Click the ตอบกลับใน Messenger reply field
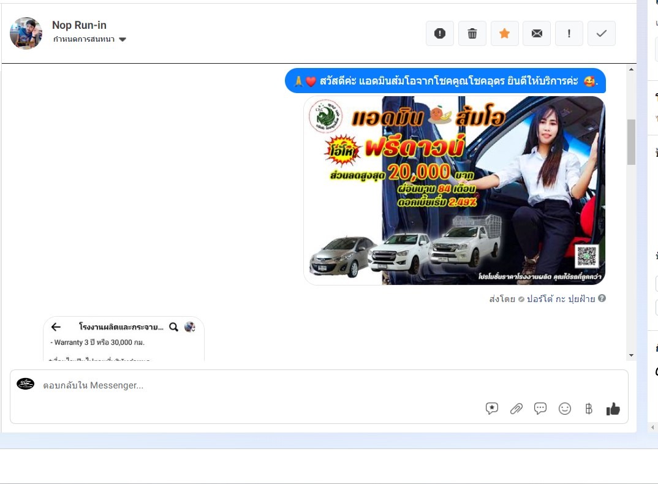 [245, 385]
